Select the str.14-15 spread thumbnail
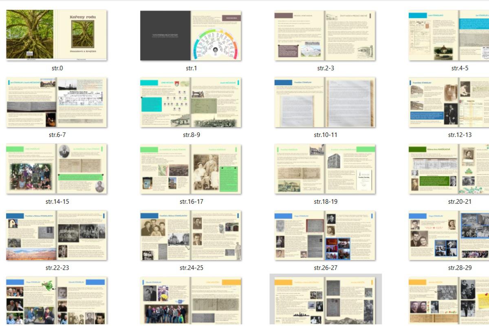 [57, 169]
